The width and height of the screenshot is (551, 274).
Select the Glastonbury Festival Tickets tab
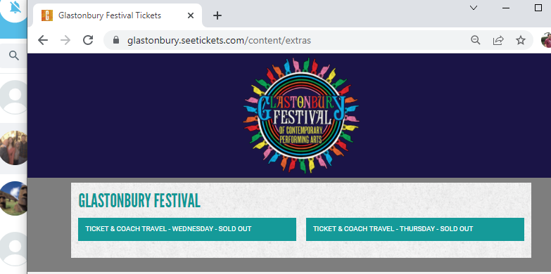[x=118, y=15]
